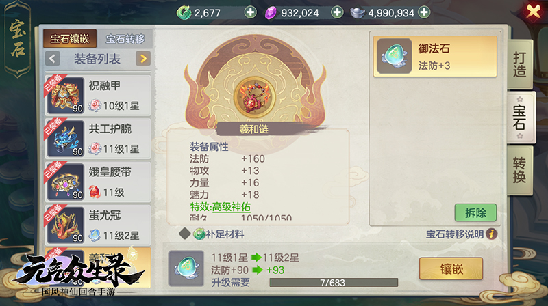The image size is (548, 306).
Task: Open the 打造 side tab
Action: (520, 64)
